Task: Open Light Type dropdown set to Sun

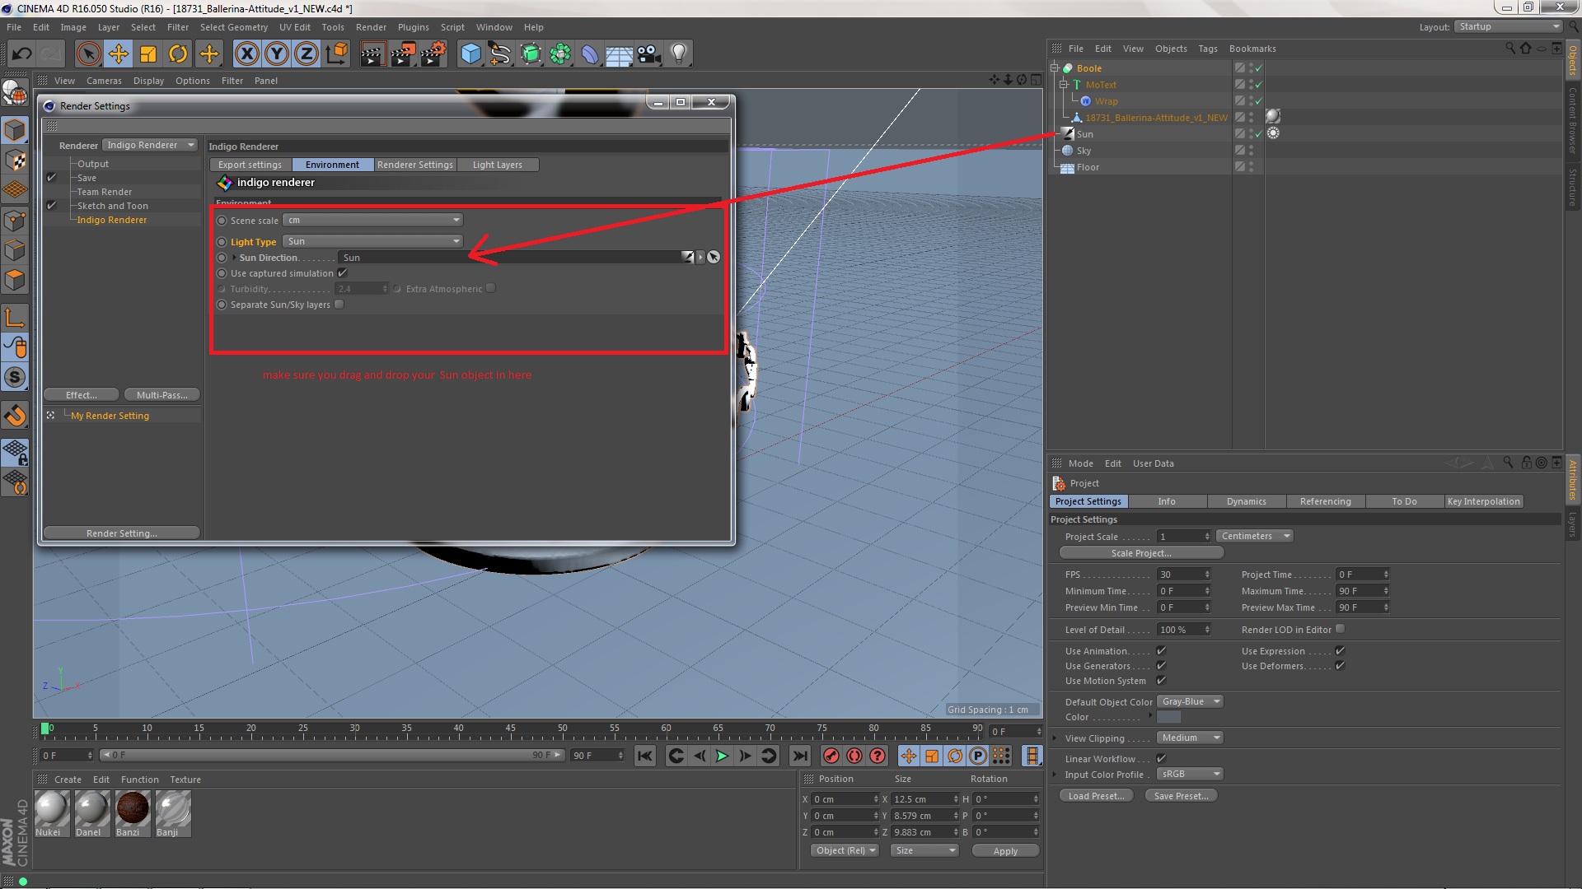Action: point(373,241)
